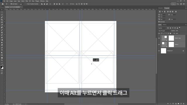The width and height of the screenshot is (187, 105).
Task: Click the Share button
Action: (173, 4)
